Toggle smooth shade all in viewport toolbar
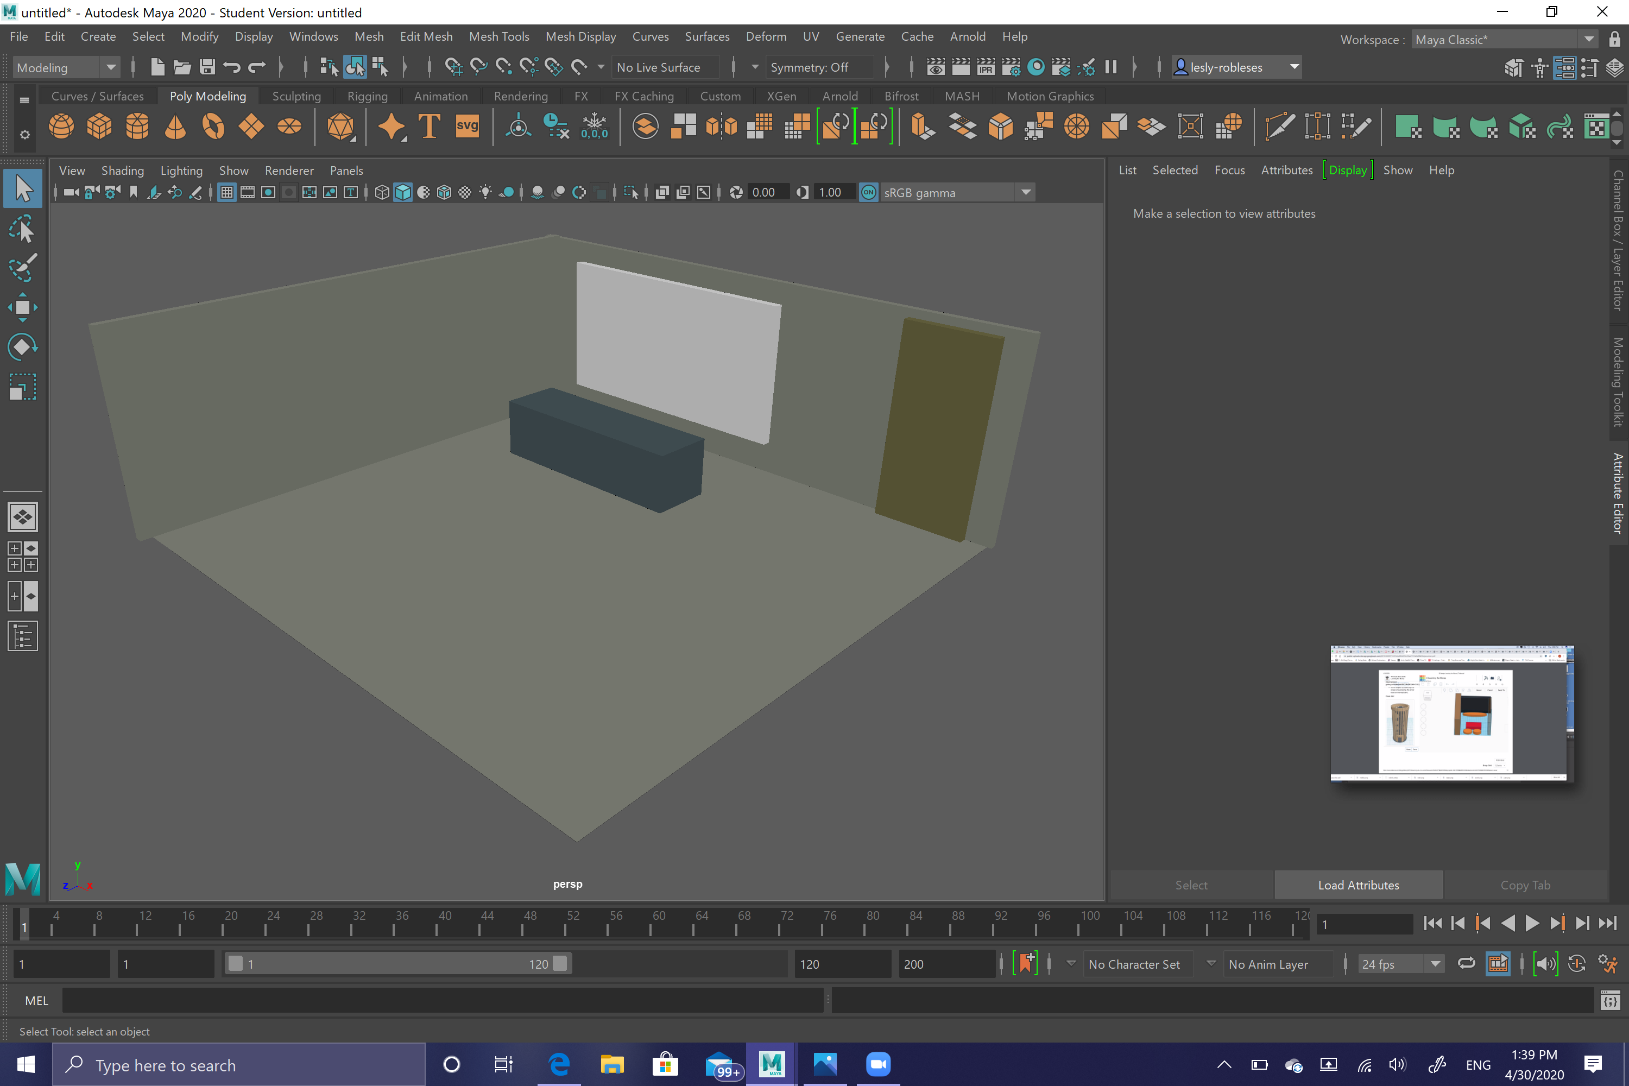Image resolution: width=1629 pixels, height=1086 pixels. click(403, 193)
